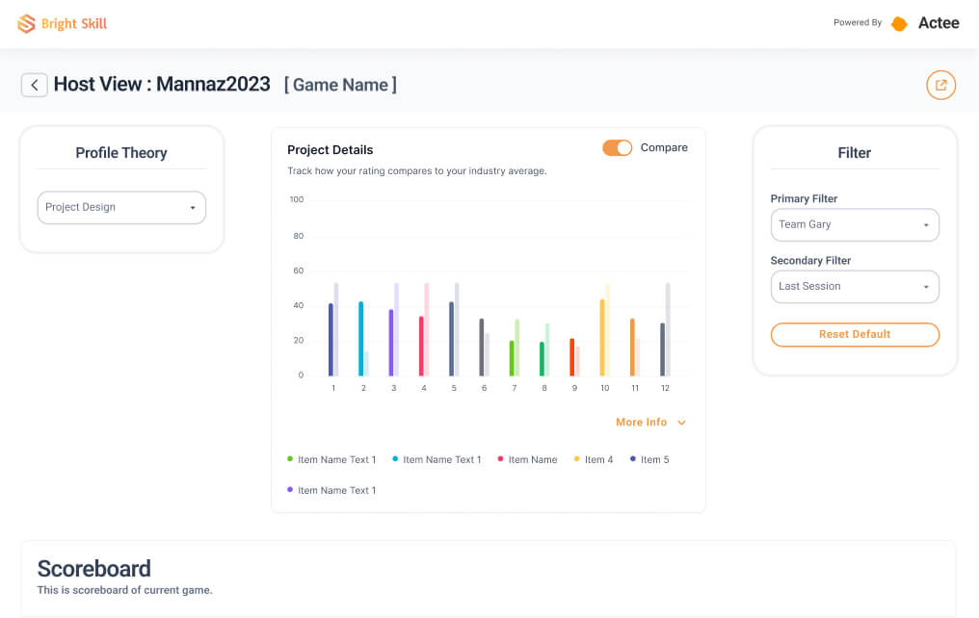
Task: Click the cyan bar for category 2
Action: pos(361,339)
